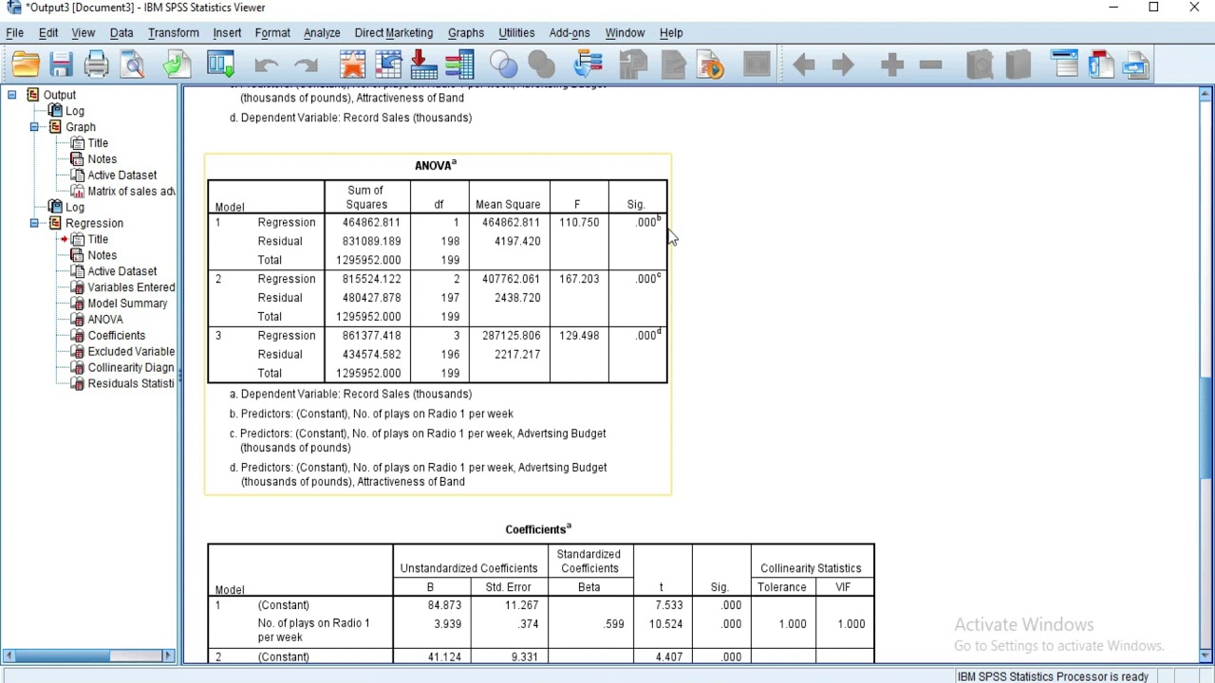Screen dimensions: 1215x683
Task: Click F value 167.203 cell
Action: (x=579, y=279)
